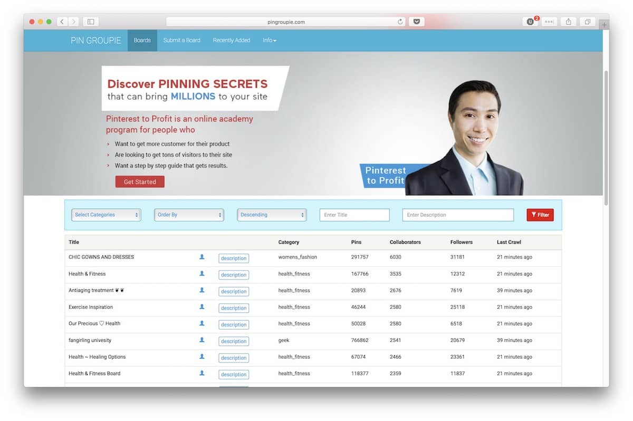Show description for CHIC GOWNS AND DRESSES
The image size is (633, 421).
[x=234, y=258]
